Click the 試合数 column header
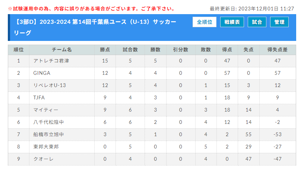The image size is (304, 173). pos(130,50)
